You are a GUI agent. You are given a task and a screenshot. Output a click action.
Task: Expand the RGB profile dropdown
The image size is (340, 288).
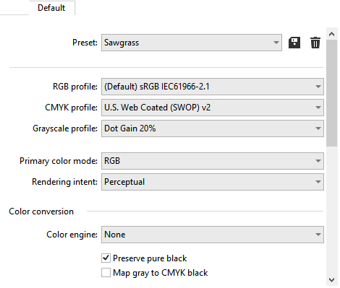coord(213,87)
